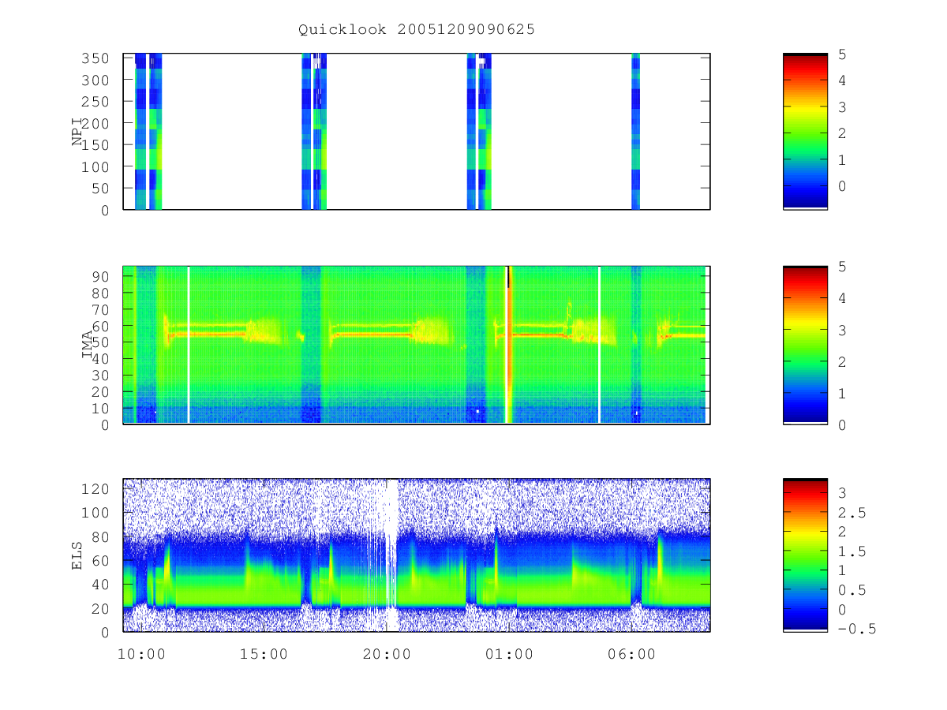Click the 2.5 value on ELS colorbar

(851, 513)
